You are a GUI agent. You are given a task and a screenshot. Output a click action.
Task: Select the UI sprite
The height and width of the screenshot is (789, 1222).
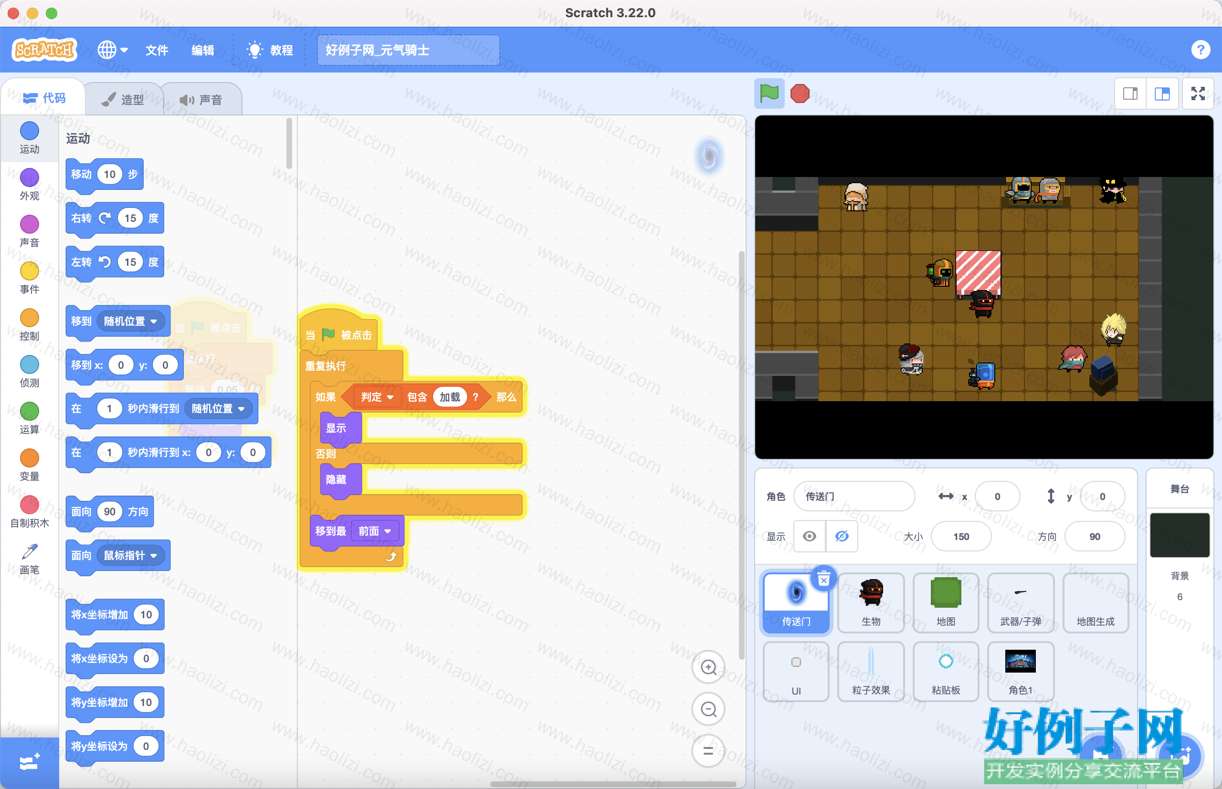point(796,672)
